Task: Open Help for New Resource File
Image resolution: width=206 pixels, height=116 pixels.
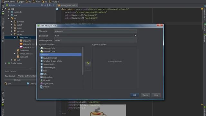Action: [x=156, y=95]
